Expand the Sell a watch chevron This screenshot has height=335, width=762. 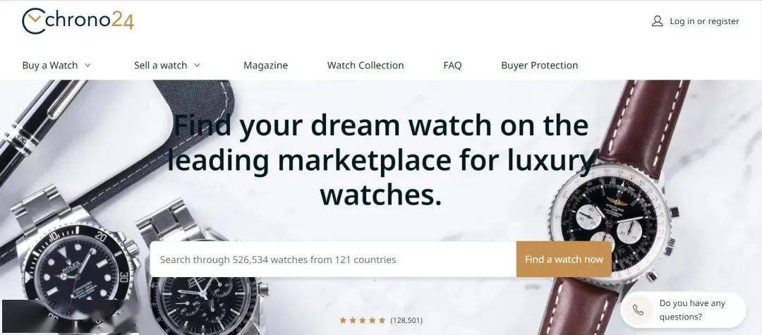pyautogui.click(x=197, y=65)
